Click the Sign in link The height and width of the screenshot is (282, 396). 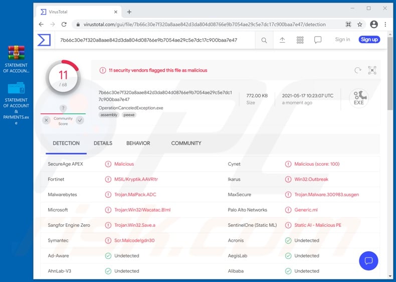pos(342,40)
